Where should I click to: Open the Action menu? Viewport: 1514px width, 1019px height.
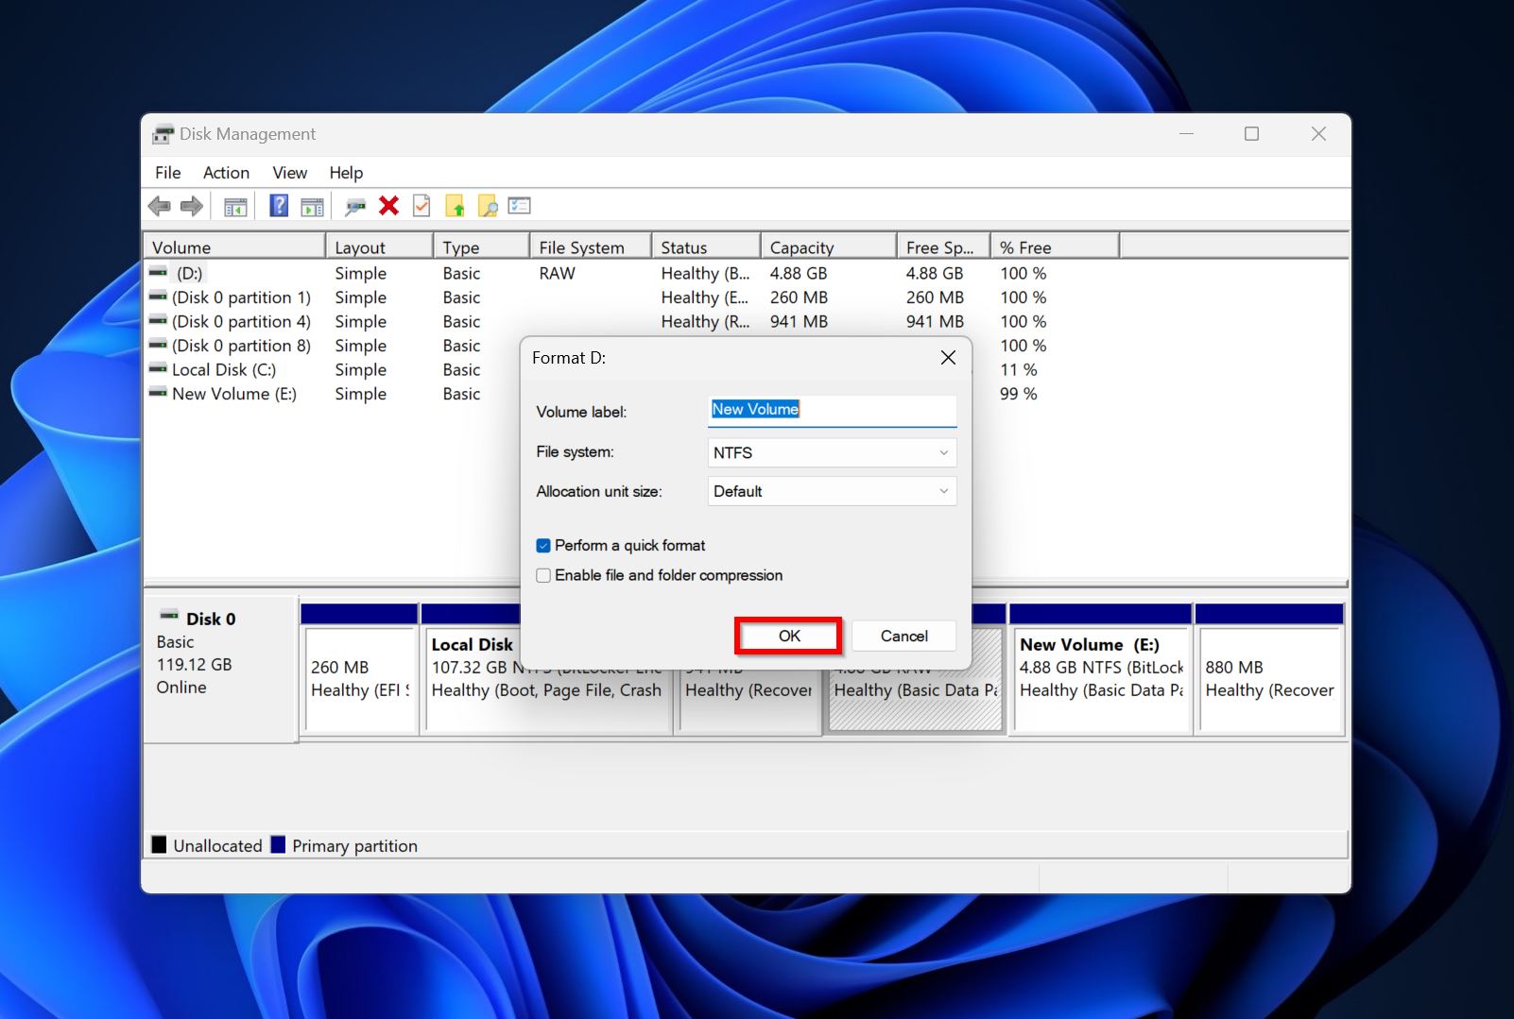click(x=227, y=173)
